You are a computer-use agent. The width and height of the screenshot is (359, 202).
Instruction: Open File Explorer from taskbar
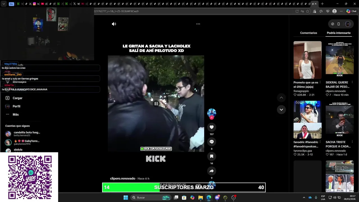(201, 198)
